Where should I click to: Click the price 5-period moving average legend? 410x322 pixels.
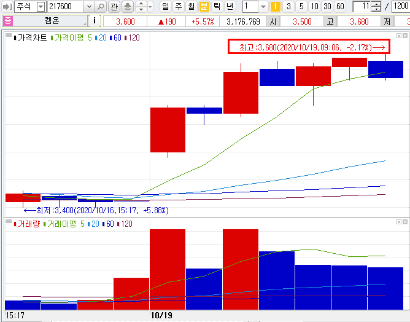pos(90,37)
